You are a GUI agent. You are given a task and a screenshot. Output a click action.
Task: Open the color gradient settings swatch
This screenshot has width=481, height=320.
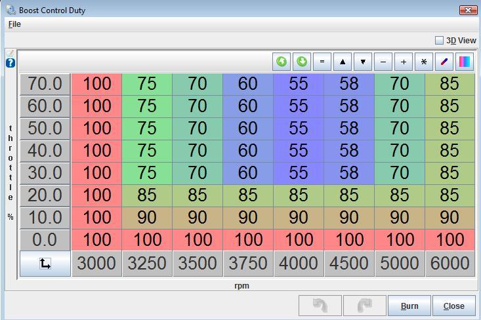(465, 62)
